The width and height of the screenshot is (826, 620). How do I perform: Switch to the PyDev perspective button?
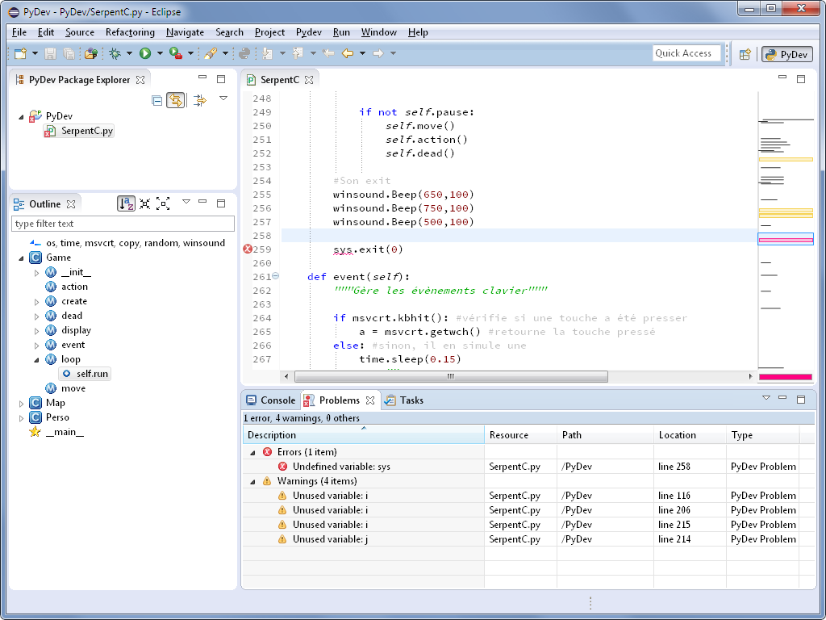coord(787,54)
